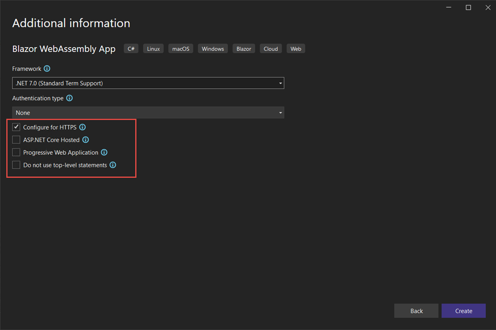Click the C# tag
496x330 pixels.
[x=131, y=49]
